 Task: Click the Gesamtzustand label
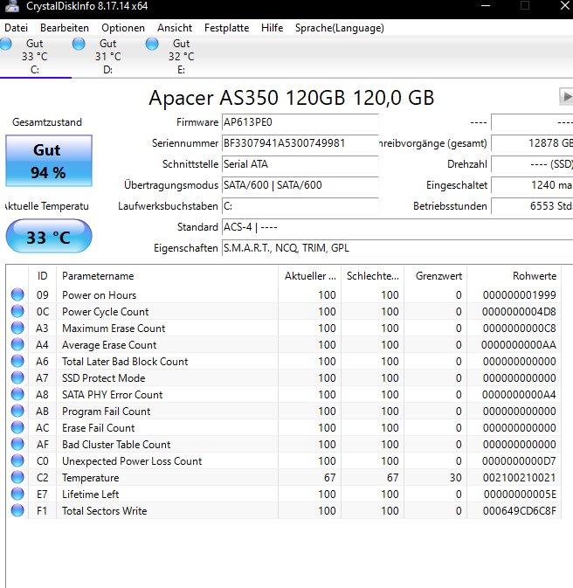pyautogui.click(x=47, y=122)
